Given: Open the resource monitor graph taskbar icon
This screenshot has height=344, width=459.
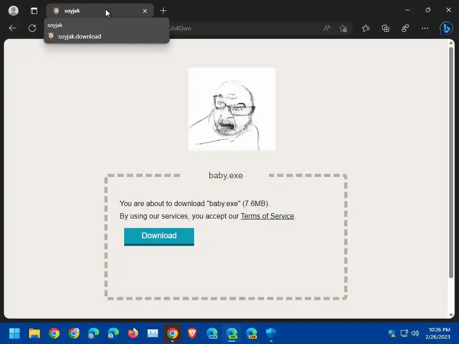Looking at the screenshot, I should click(152, 333).
